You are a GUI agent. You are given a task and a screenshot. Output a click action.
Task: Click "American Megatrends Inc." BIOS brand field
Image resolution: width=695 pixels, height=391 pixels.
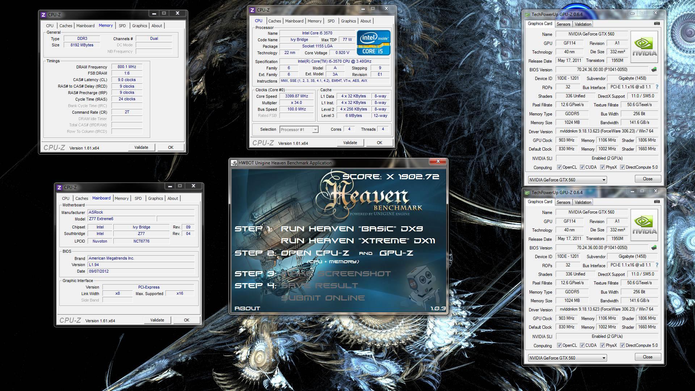141,258
